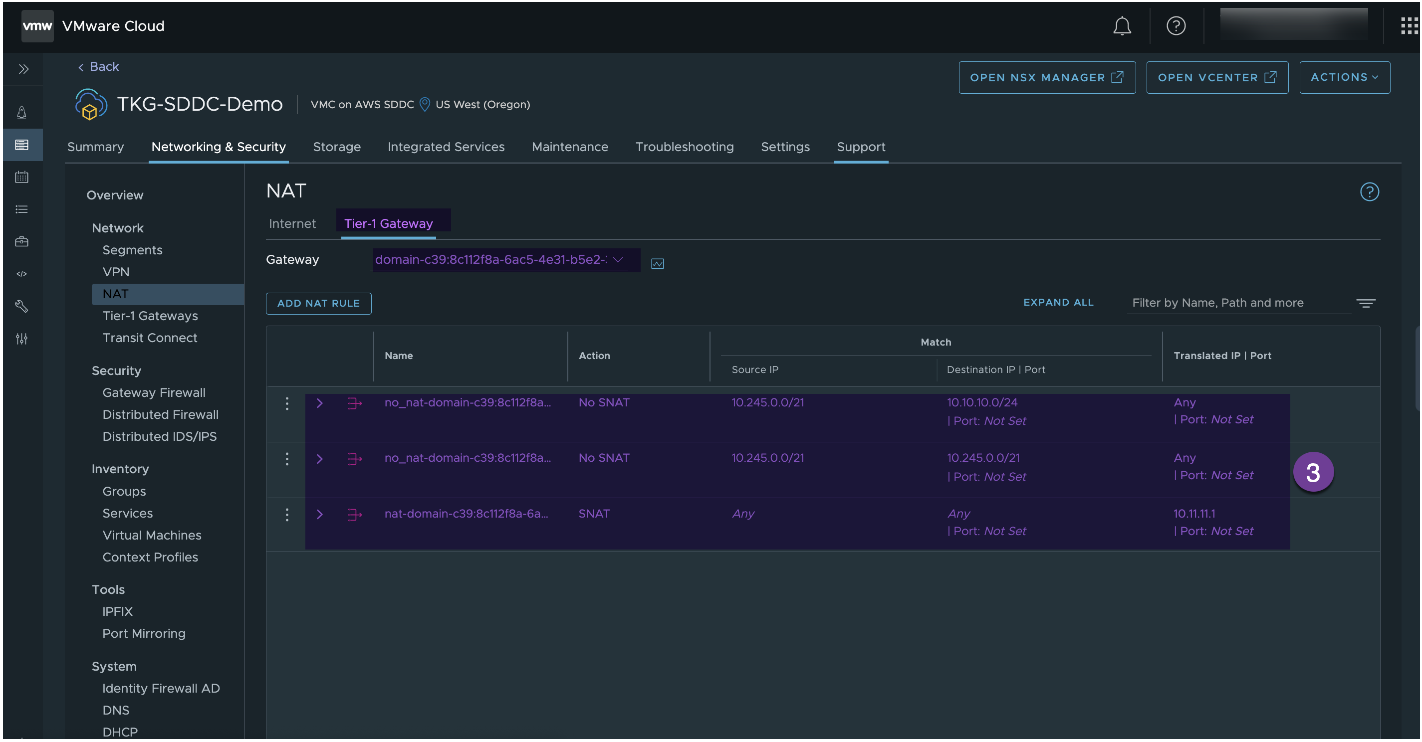Click the NAT rule type icon second row
The image size is (1422, 742).
[354, 458]
